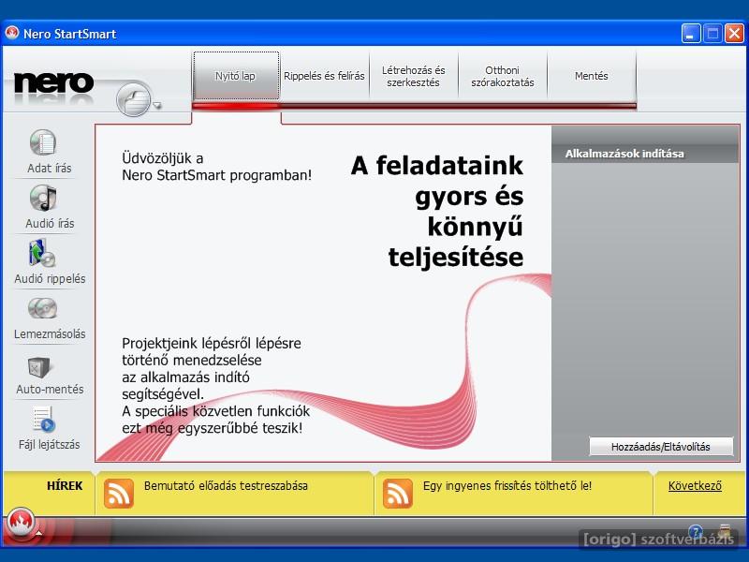The width and height of the screenshot is (749, 562).
Task: Close the Nero StartSmart window
Action: (734, 34)
